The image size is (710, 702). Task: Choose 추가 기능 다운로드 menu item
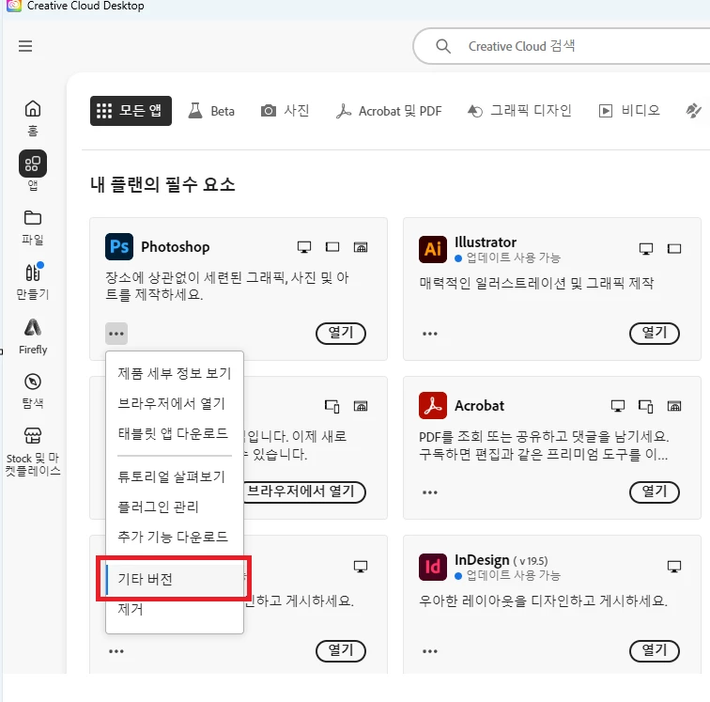(175, 537)
